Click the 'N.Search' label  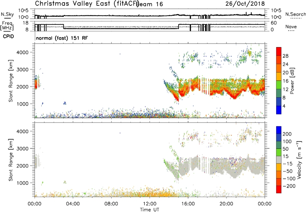point(295,14)
